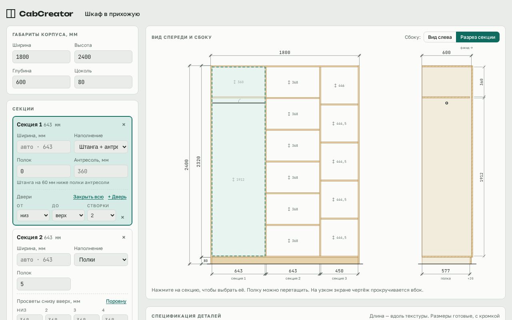
Task: Click the Спецификация деталей heading
Action: coord(186,316)
